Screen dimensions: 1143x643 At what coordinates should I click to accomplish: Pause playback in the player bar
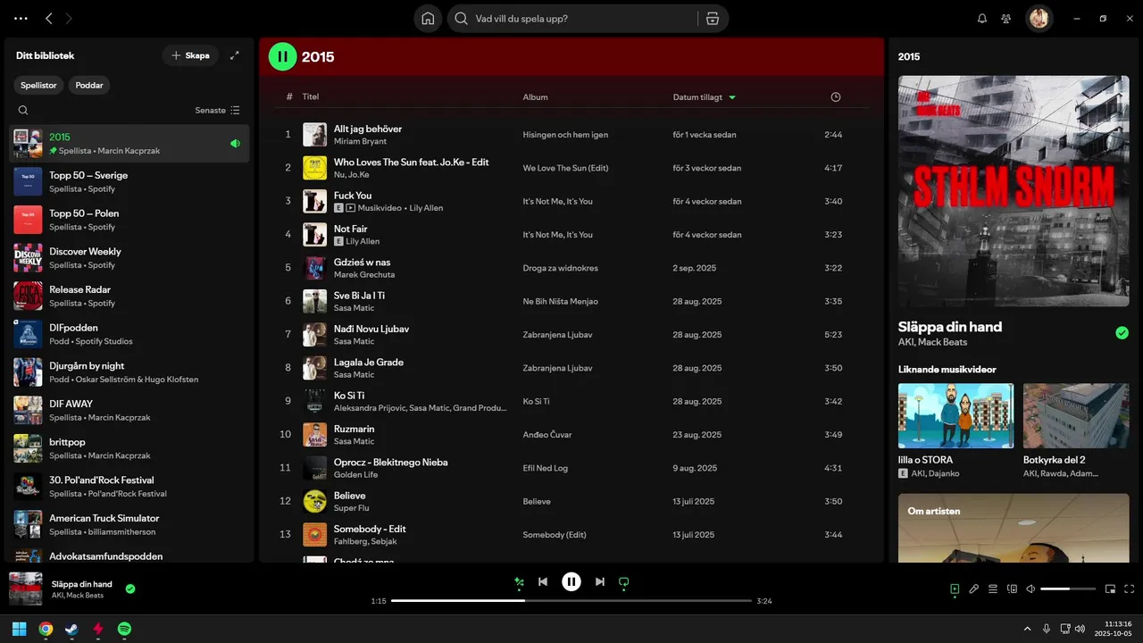tap(571, 582)
